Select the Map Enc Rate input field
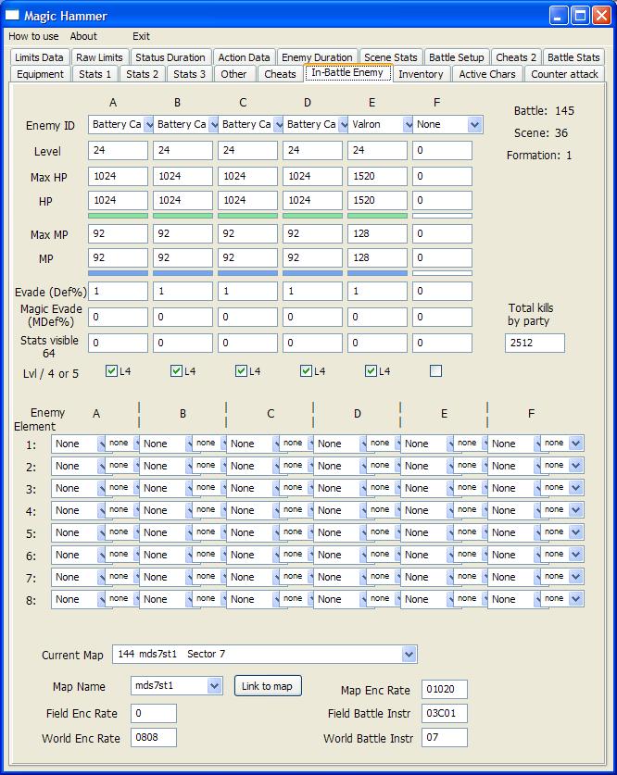Image resolution: width=617 pixels, height=775 pixels. click(x=445, y=689)
